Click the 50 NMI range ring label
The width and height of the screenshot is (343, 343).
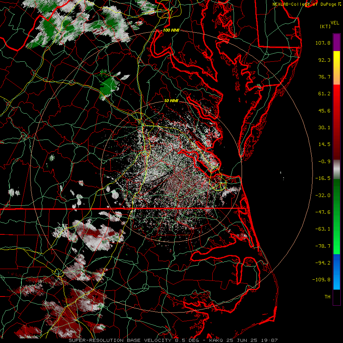pos(171,101)
